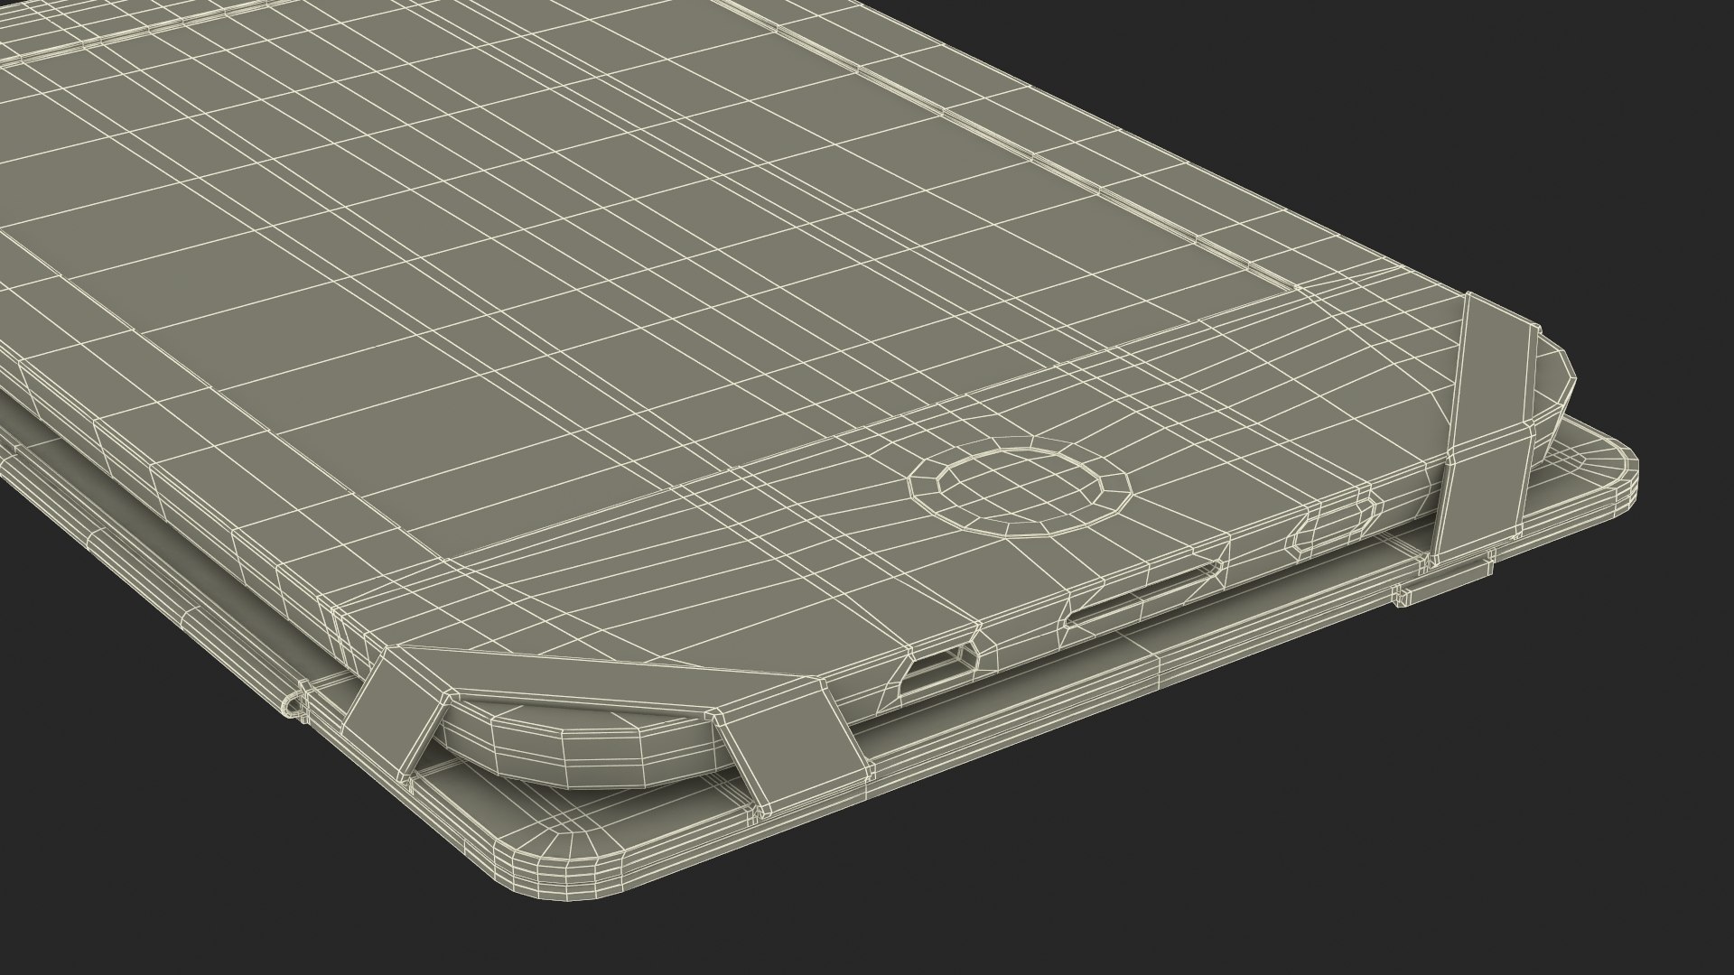This screenshot has width=1734, height=975.
Task: Click the left angled strap at bottom corner
Action: [393, 707]
